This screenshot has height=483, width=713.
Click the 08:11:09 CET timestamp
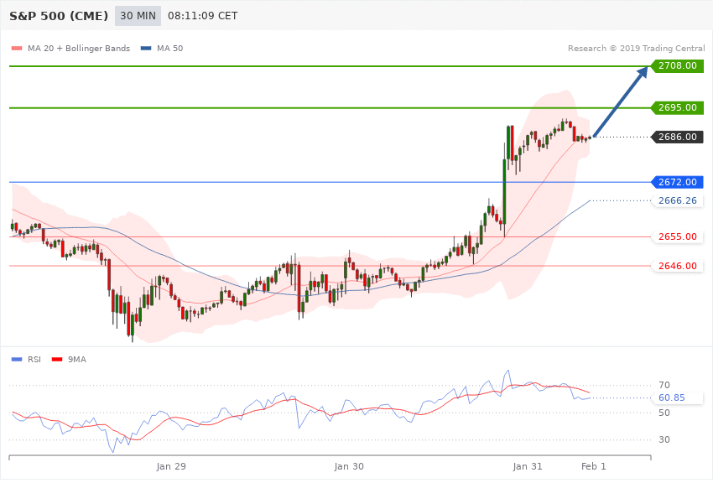tap(203, 16)
